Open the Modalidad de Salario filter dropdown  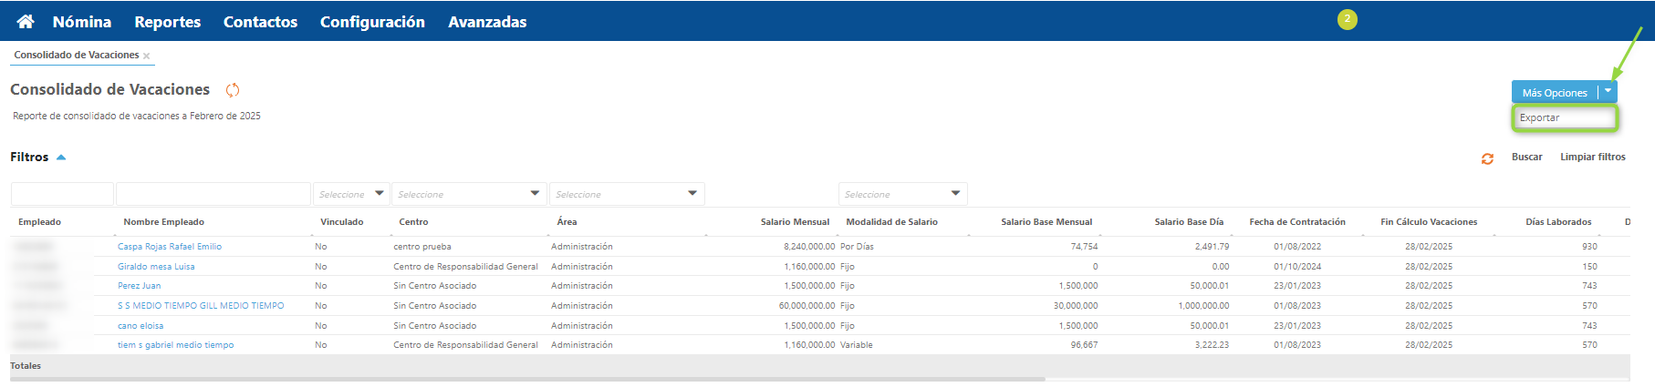902,194
